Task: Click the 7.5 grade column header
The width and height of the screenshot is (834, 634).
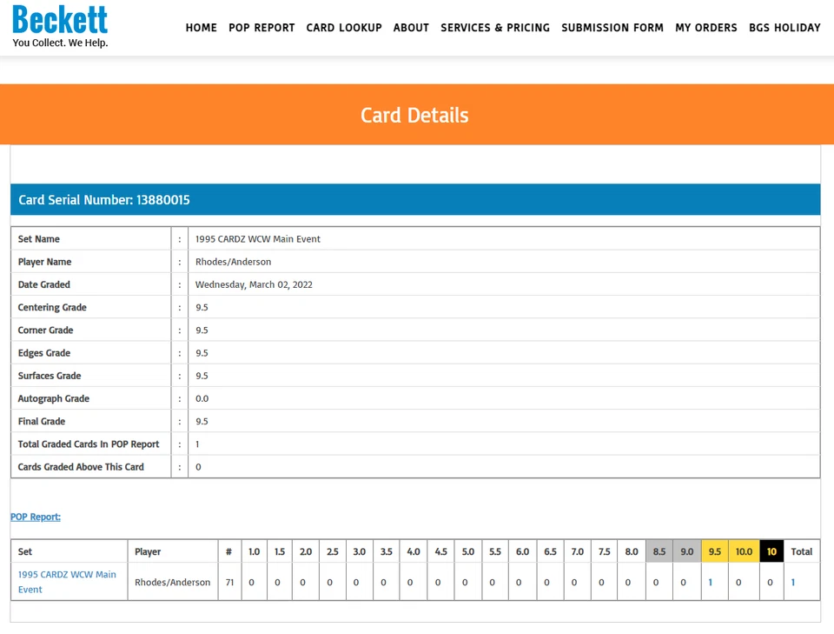Action: (x=605, y=551)
